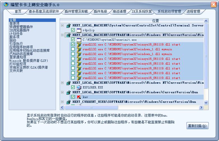
Task: Click the Rising Kaka app icon in title bar
Action: (6, 4)
